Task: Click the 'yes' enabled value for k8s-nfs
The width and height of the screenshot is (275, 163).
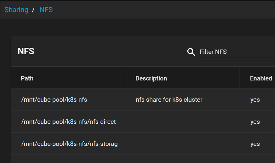Action: click(x=255, y=100)
